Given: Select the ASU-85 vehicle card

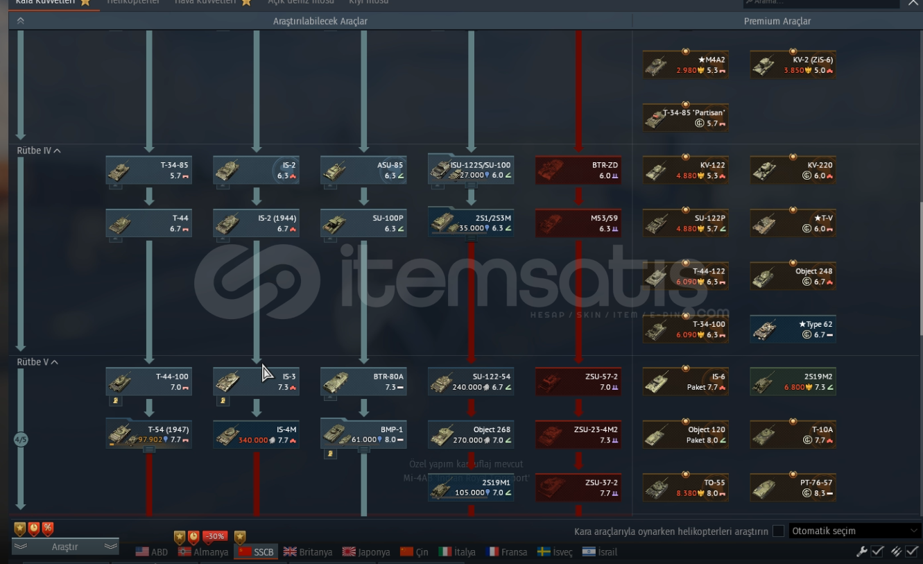Looking at the screenshot, I should [364, 170].
